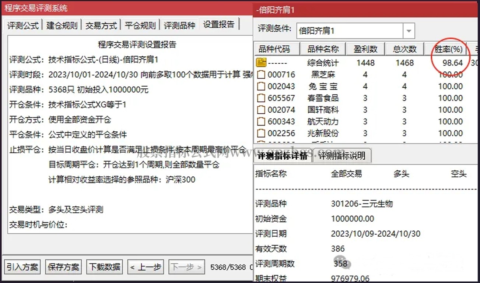Click the 评测公式 line in report
480x283 pixels.
point(84,60)
